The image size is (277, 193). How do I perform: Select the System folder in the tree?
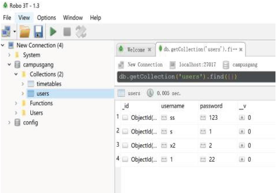32,55
